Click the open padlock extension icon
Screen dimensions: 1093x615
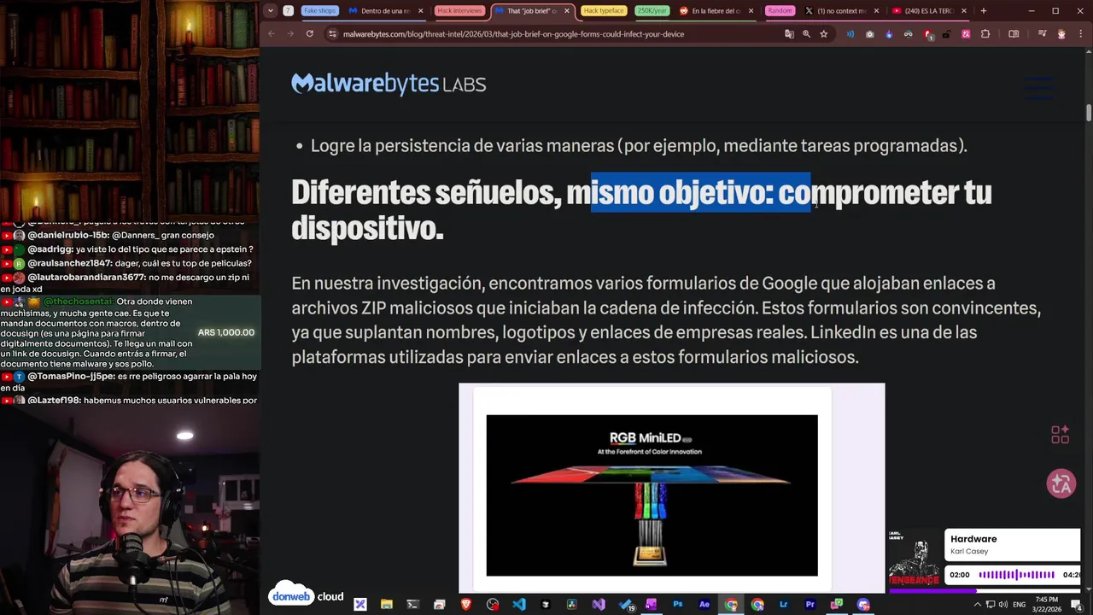(947, 34)
